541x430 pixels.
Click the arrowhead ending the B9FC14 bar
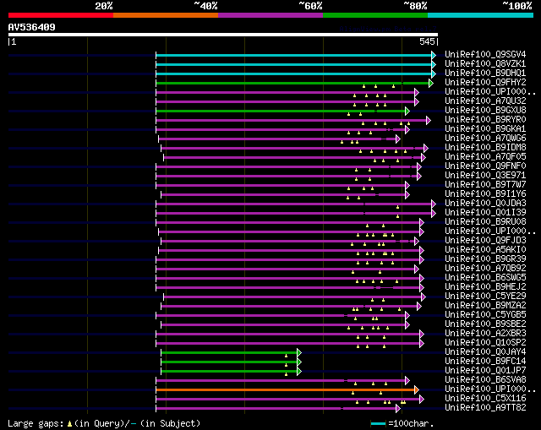coord(299,362)
